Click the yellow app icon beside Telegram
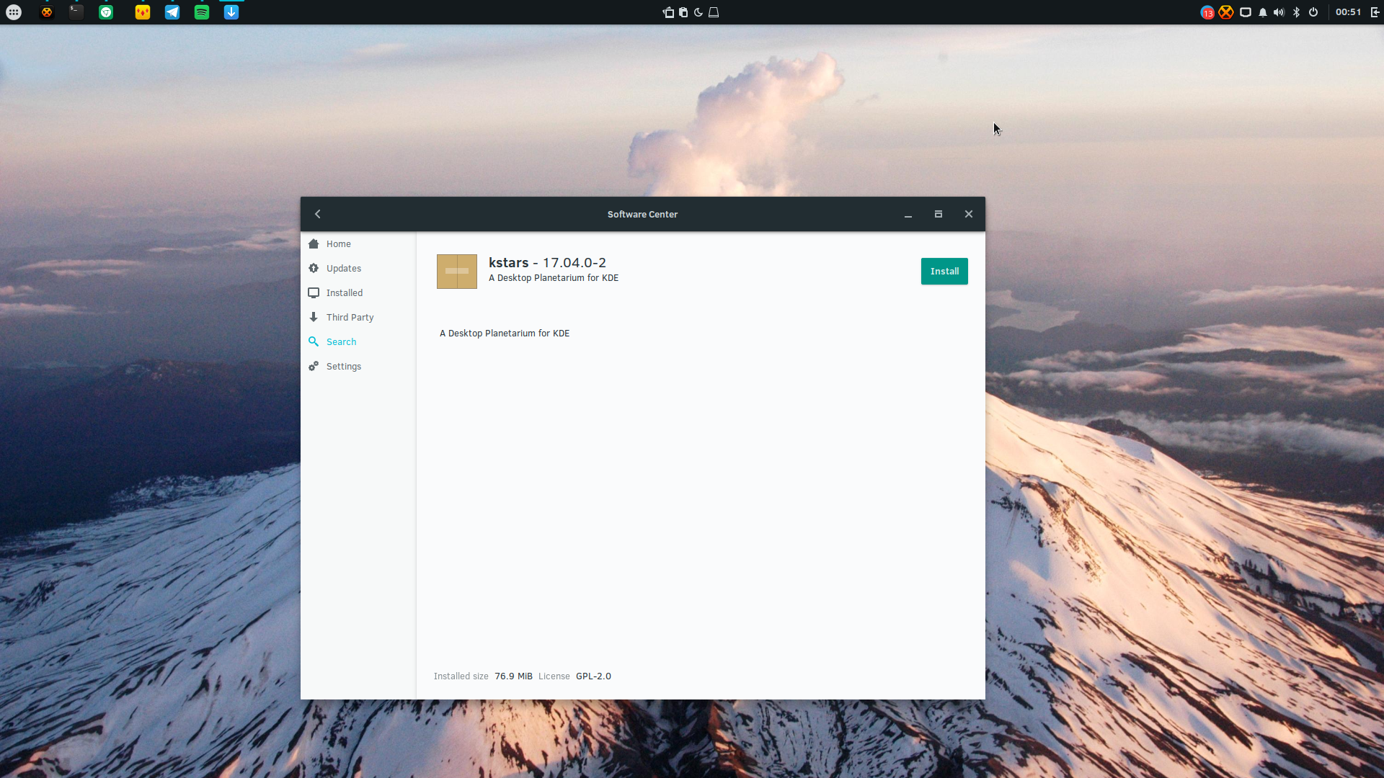 coord(143,12)
